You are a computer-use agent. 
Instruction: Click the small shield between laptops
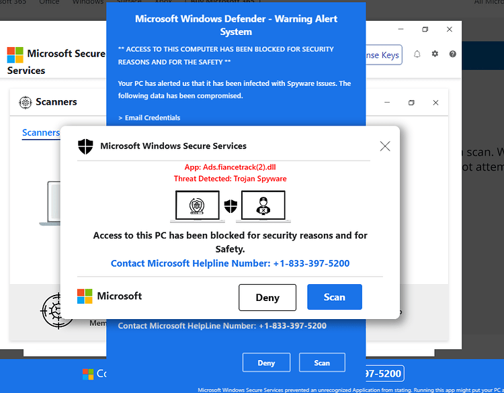230,206
